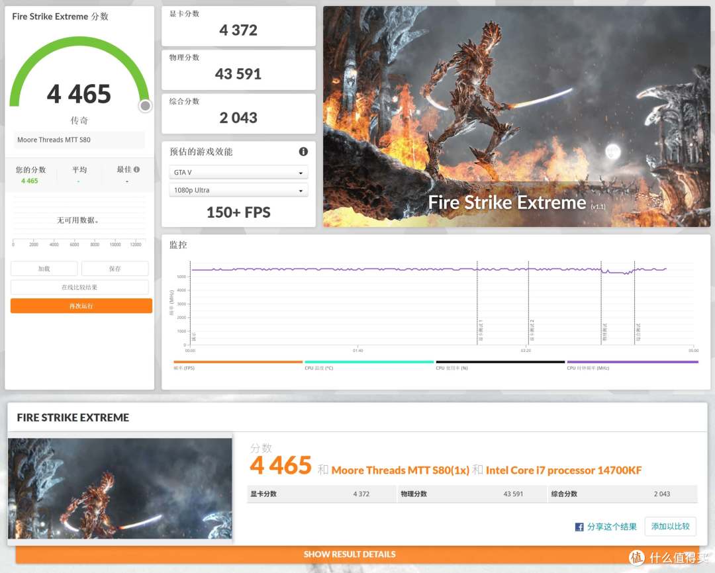Toggle the CPU 使用率 (%) legend
The width and height of the screenshot is (715, 573).
coord(501,365)
